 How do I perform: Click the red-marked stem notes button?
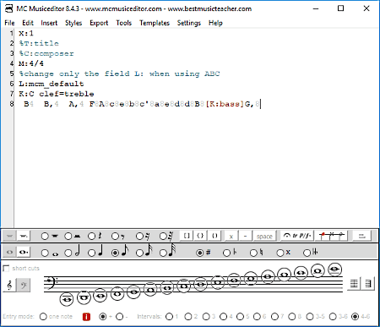[x=332, y=236]
